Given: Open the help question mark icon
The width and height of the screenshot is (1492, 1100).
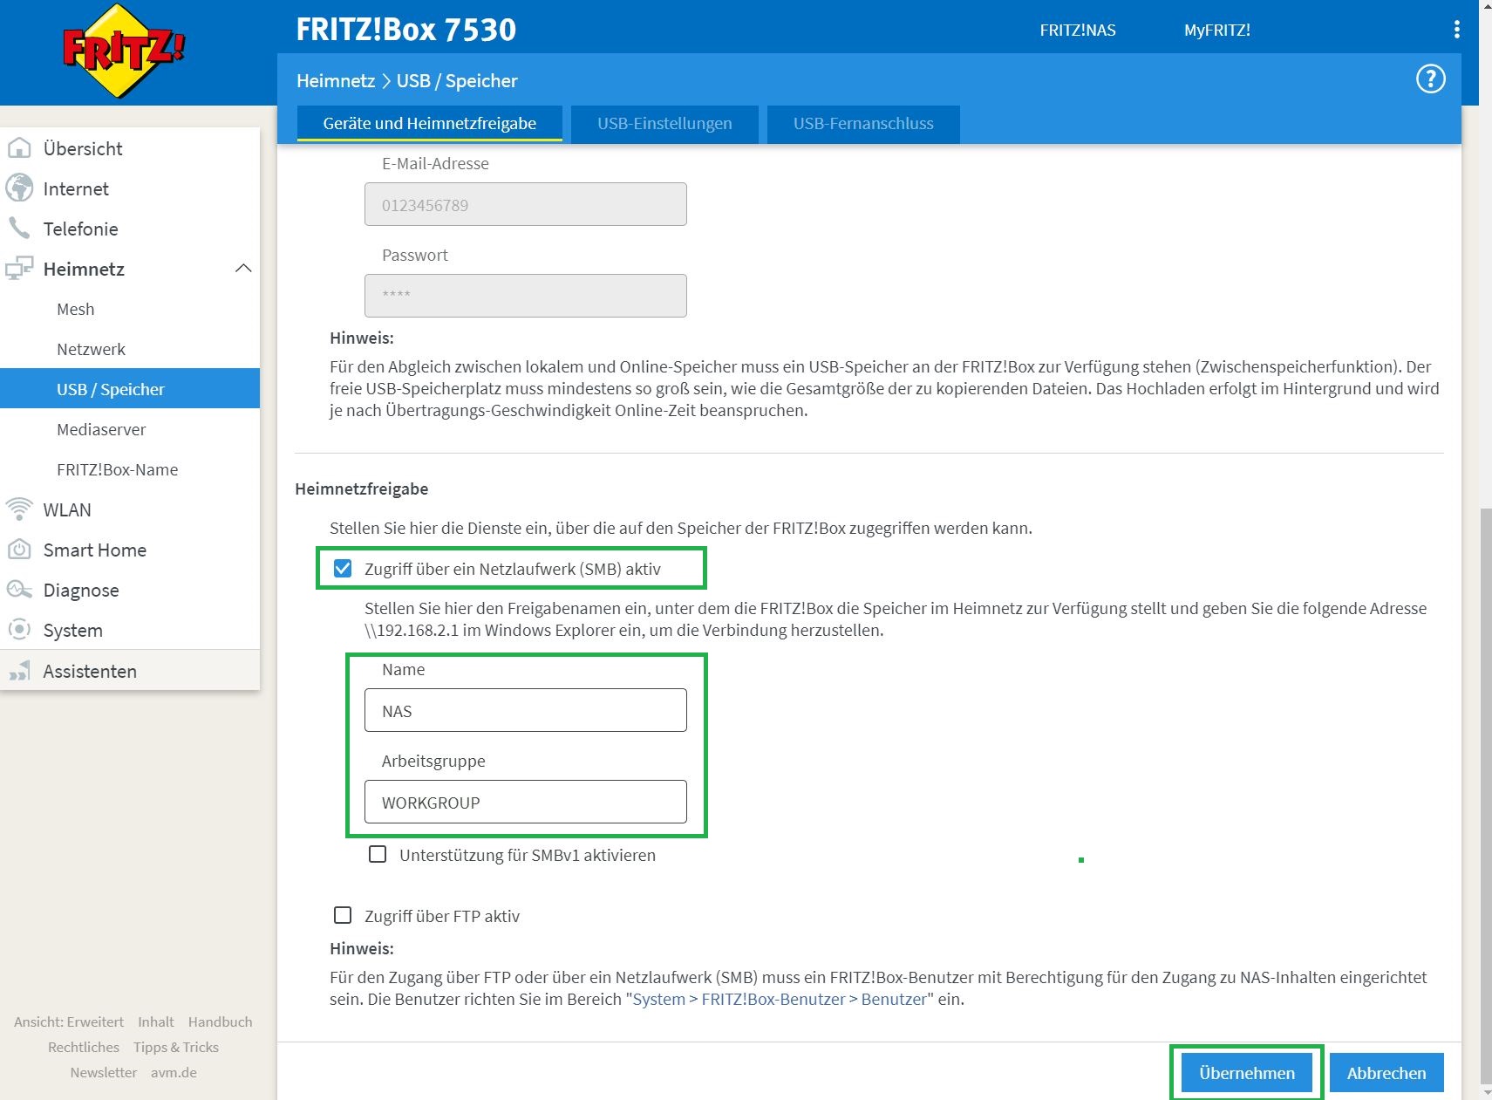Looking at the screenshot, I should (x=1430, y=79).
